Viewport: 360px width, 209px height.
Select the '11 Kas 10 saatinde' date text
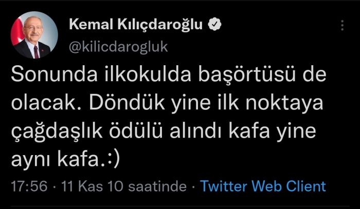point(124,186)
